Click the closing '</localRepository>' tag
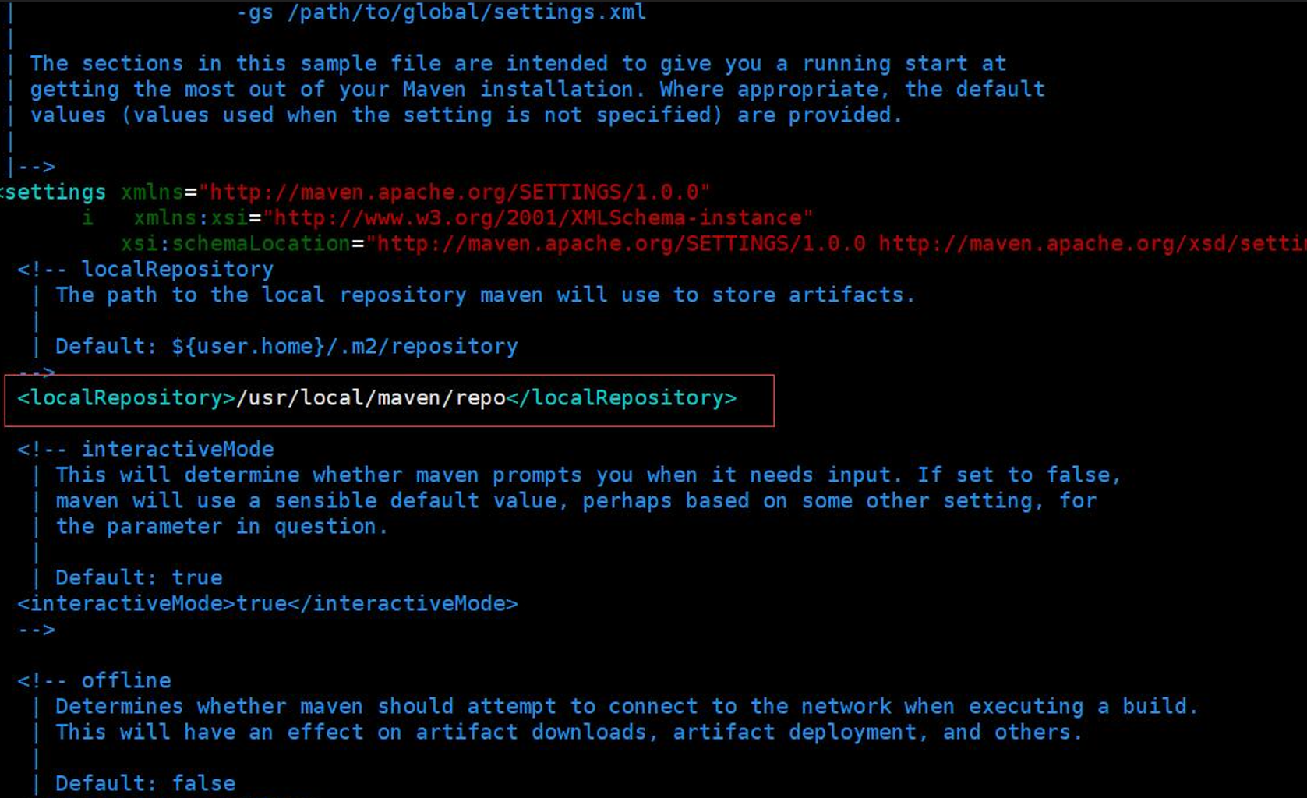Screen dimensions: 1307x798 tap(621, 397)
